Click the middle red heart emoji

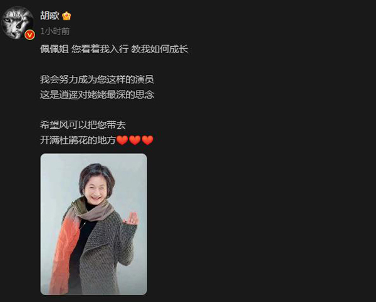tap(135, 140)
